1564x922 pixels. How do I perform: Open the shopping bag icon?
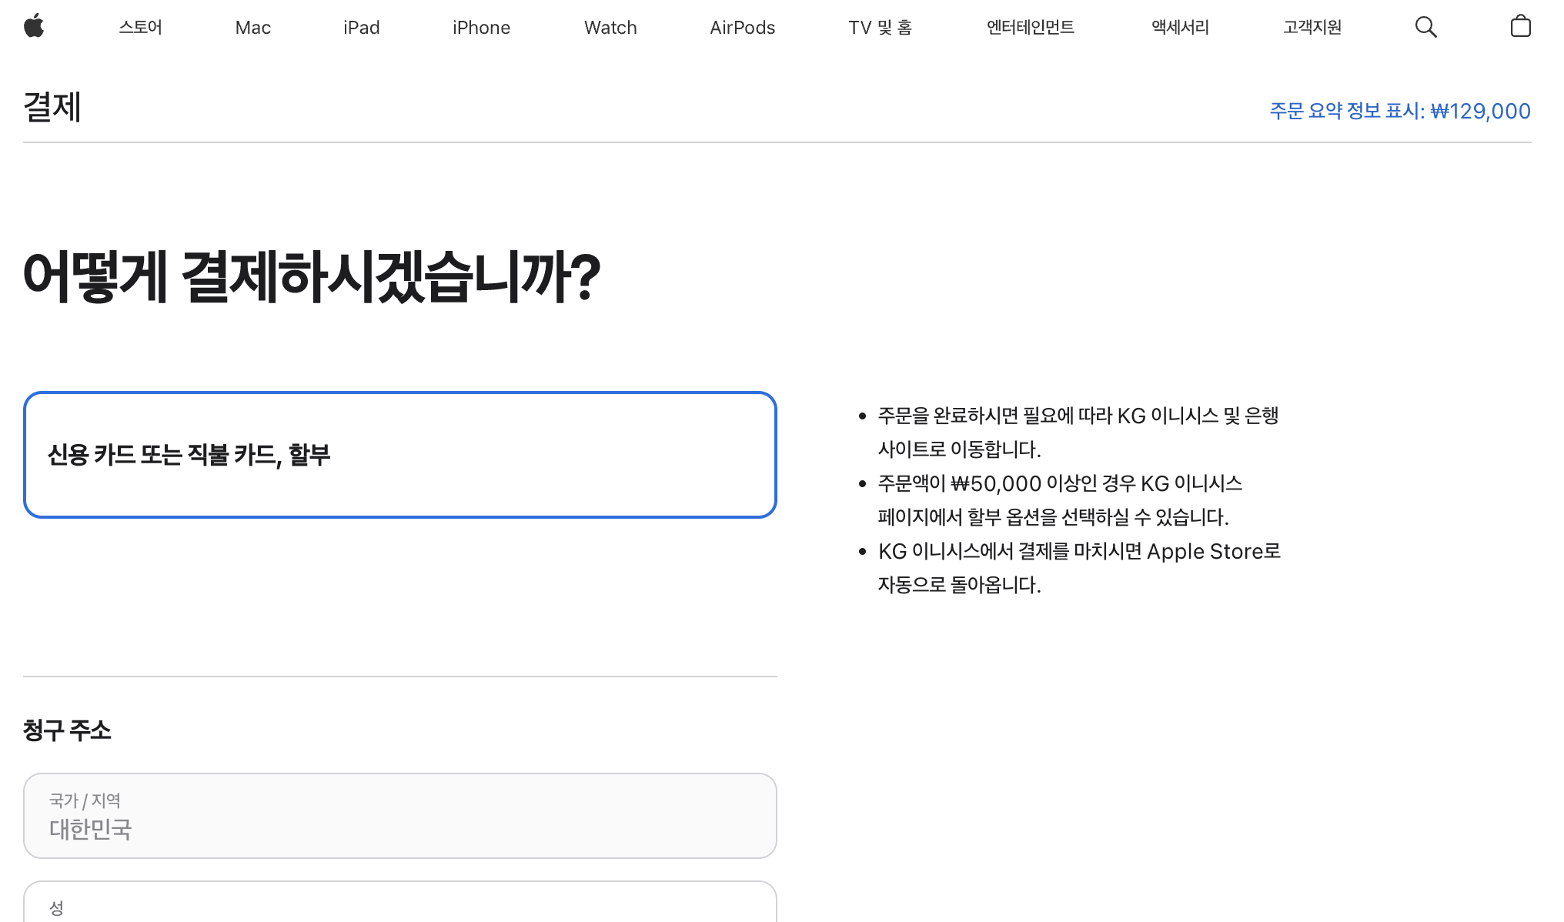(x=1520, y=26)
